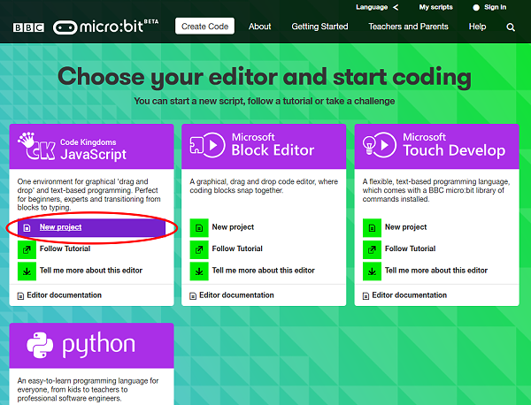Image resolution: width=531 pixels, height=405 pixels.
Task: Open the Getting Started menu item
Action: pos(319,27)
